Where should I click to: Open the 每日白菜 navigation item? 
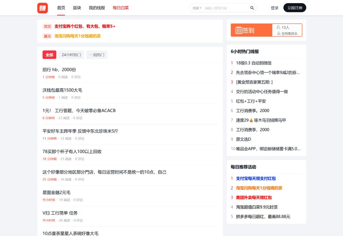click(x=120, y=8)
